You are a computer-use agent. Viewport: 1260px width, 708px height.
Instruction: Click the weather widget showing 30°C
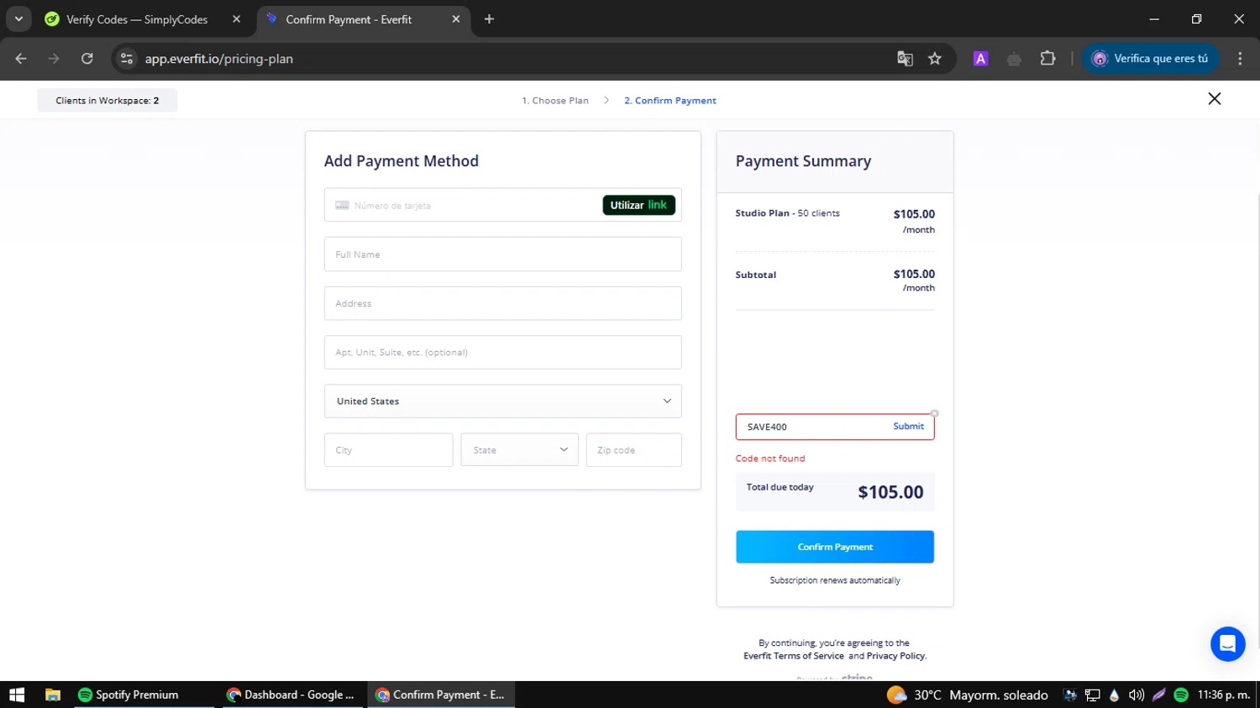tap(968, 695)
